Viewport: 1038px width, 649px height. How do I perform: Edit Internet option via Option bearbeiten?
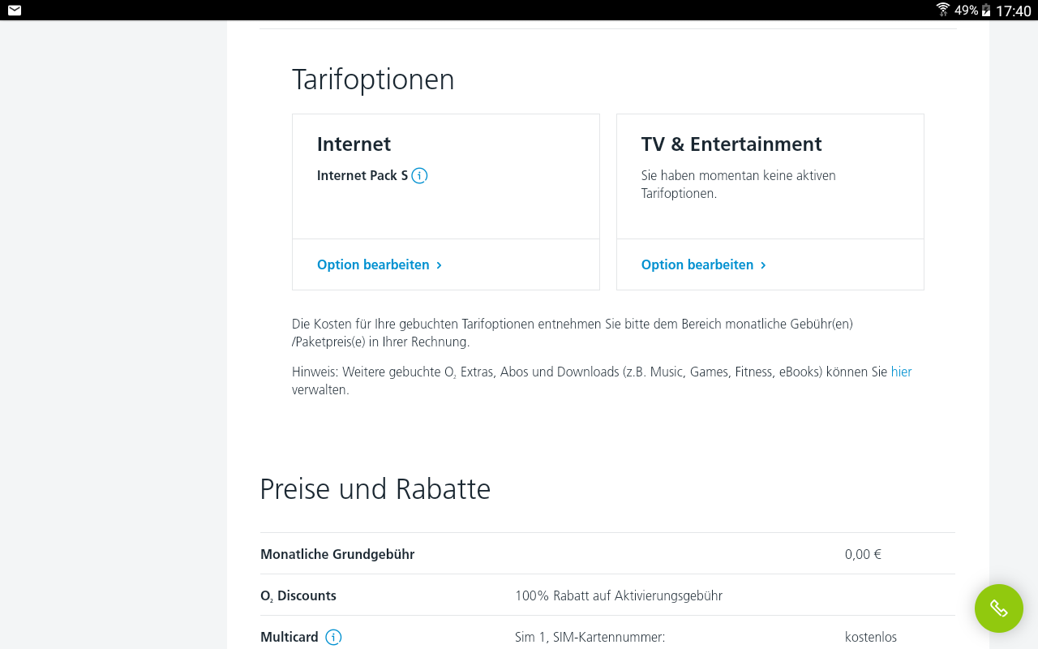coord(373,264)
